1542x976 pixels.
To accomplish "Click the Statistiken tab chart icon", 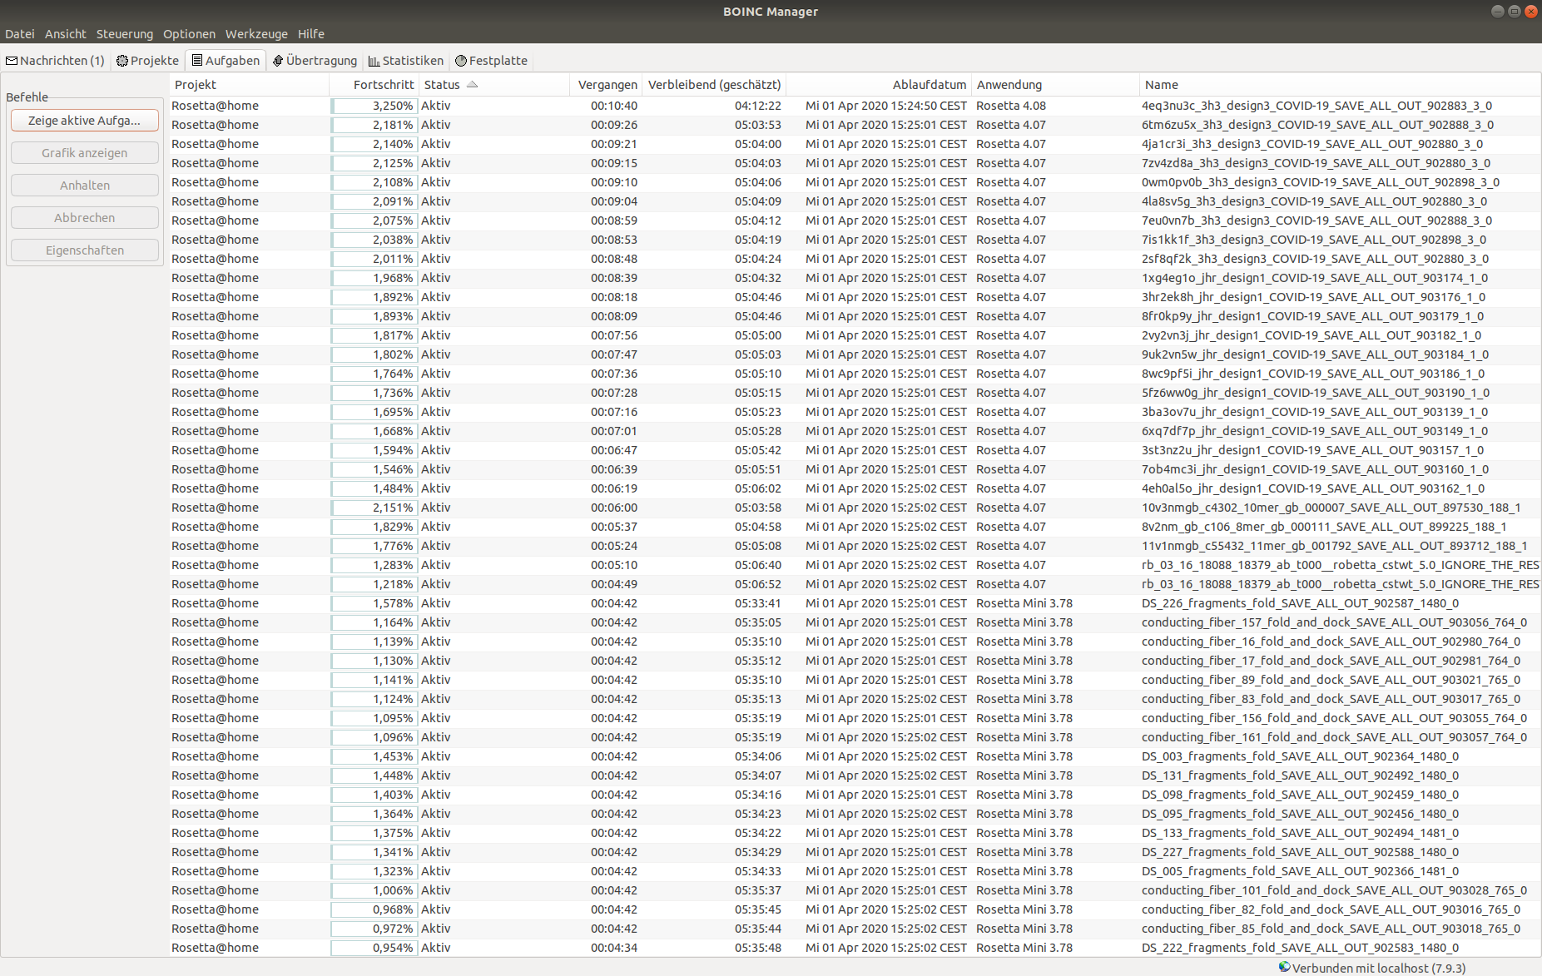I will [x=374, y=61].
